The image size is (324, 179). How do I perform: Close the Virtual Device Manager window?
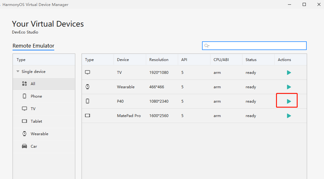click(x=319, y=4)
